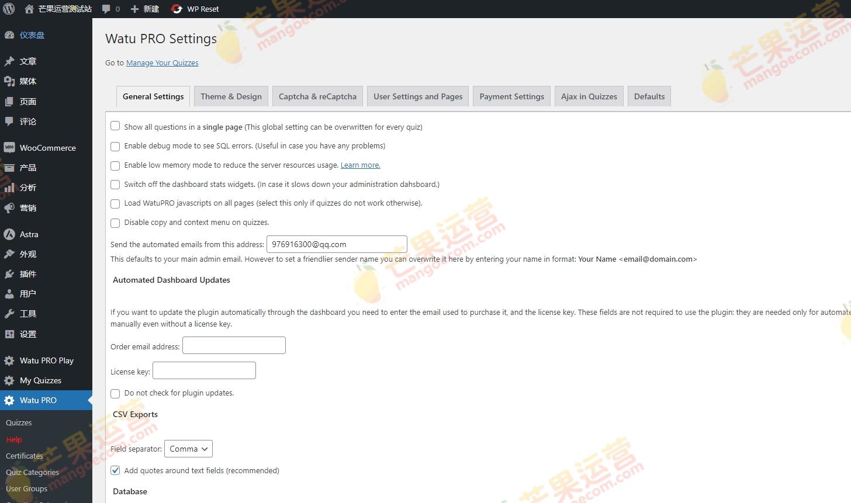This screenshot has height=503, width=851.
Task: Open Quiz Categories submenu
Action: click(x=32, y=472)
